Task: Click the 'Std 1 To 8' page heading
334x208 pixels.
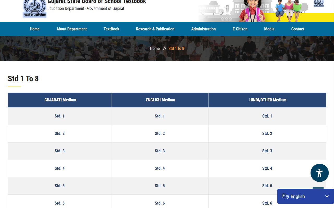Action: click(x=23, y=79)
